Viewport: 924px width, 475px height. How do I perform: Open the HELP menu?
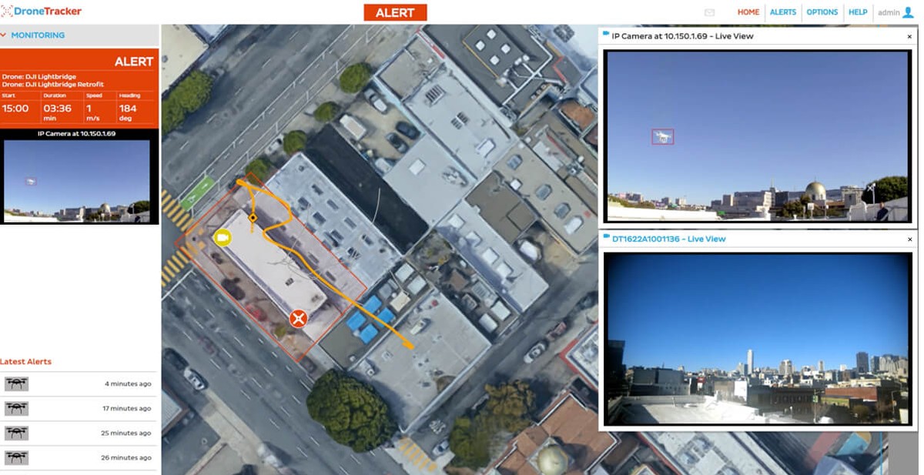[857, 12]
